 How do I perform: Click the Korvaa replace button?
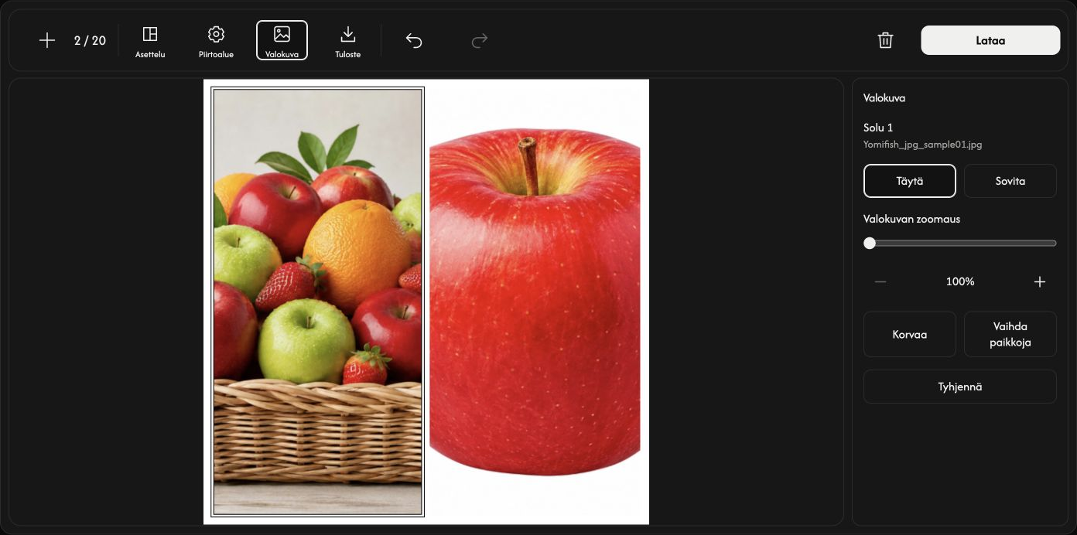(x=910, y=335)
